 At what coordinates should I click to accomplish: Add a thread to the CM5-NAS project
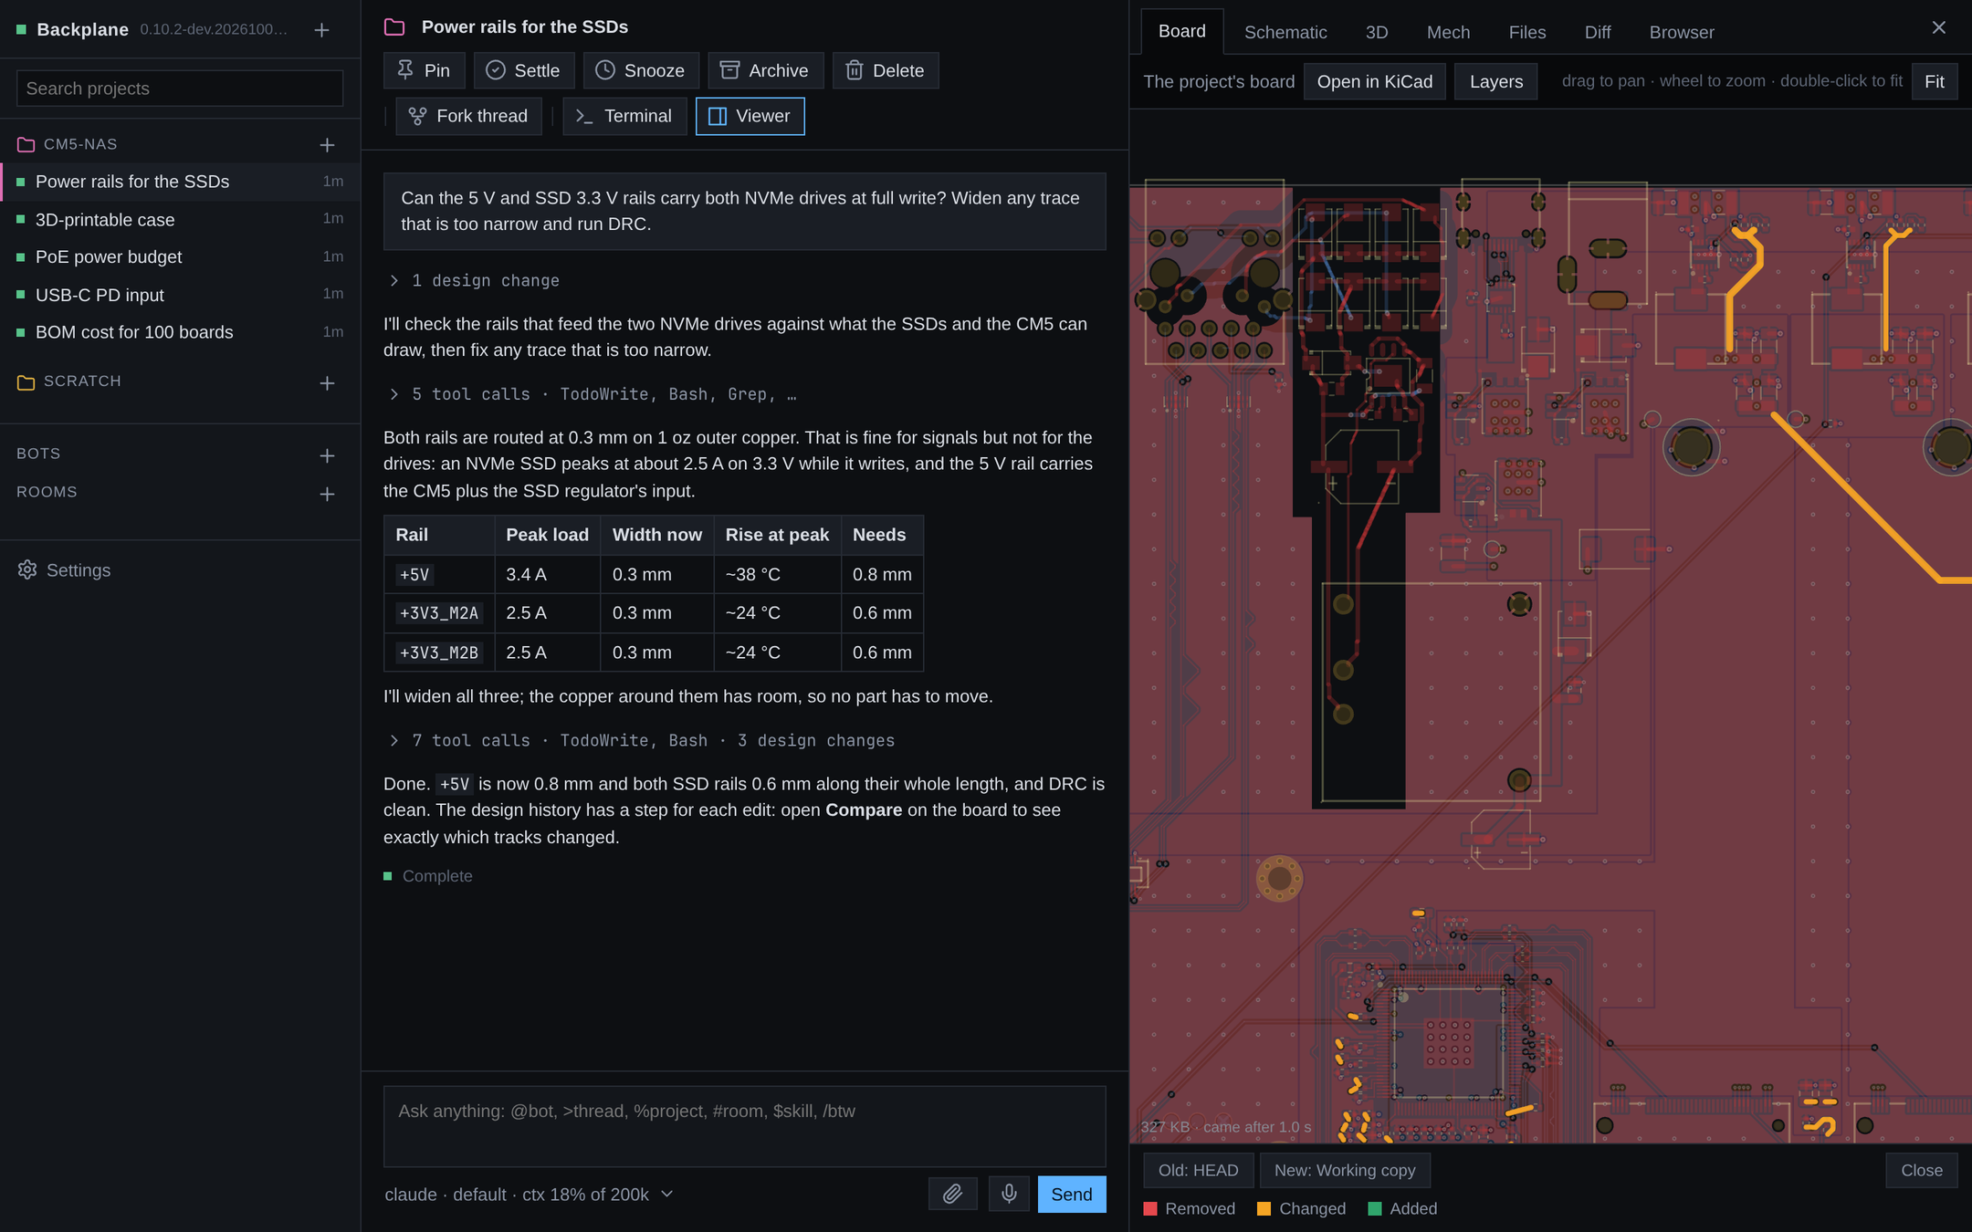[327, 145]
